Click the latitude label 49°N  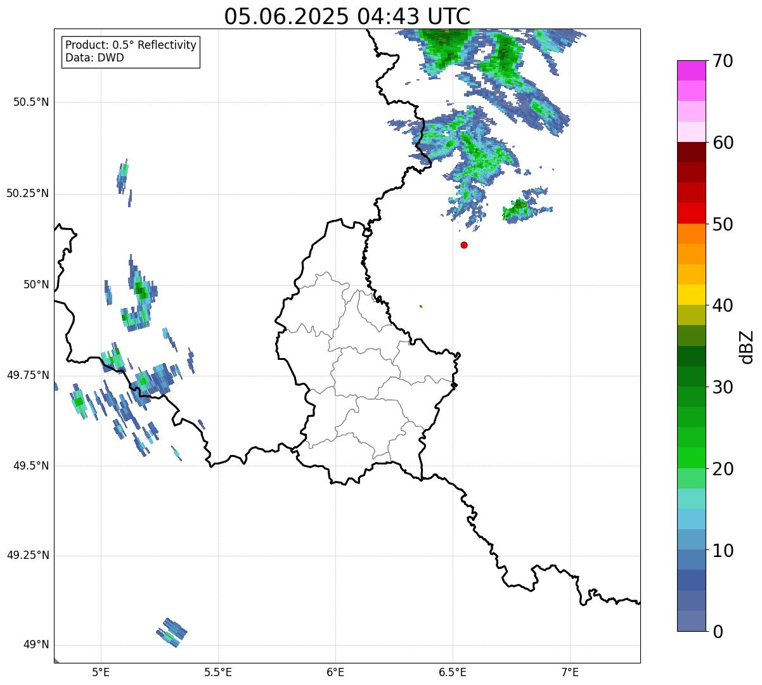click(x=36, y=645)
